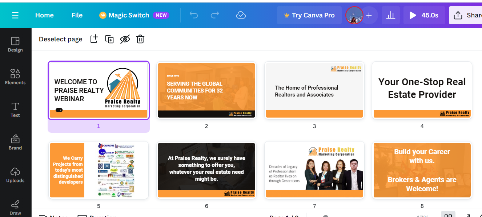Open the Brand panel
The width and height of the screenshot is (482, 217).
[15, 142]
